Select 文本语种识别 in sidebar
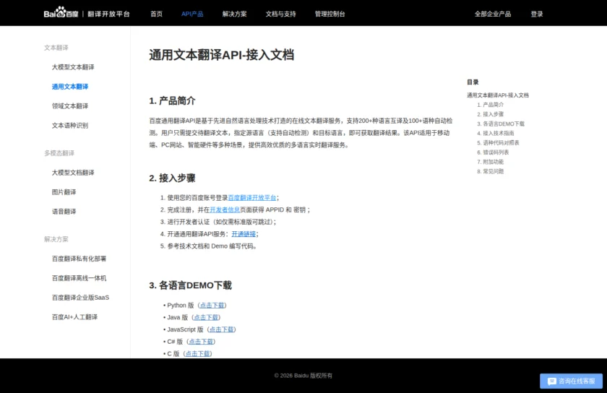The image size is (607, 393). click(70, 125)
